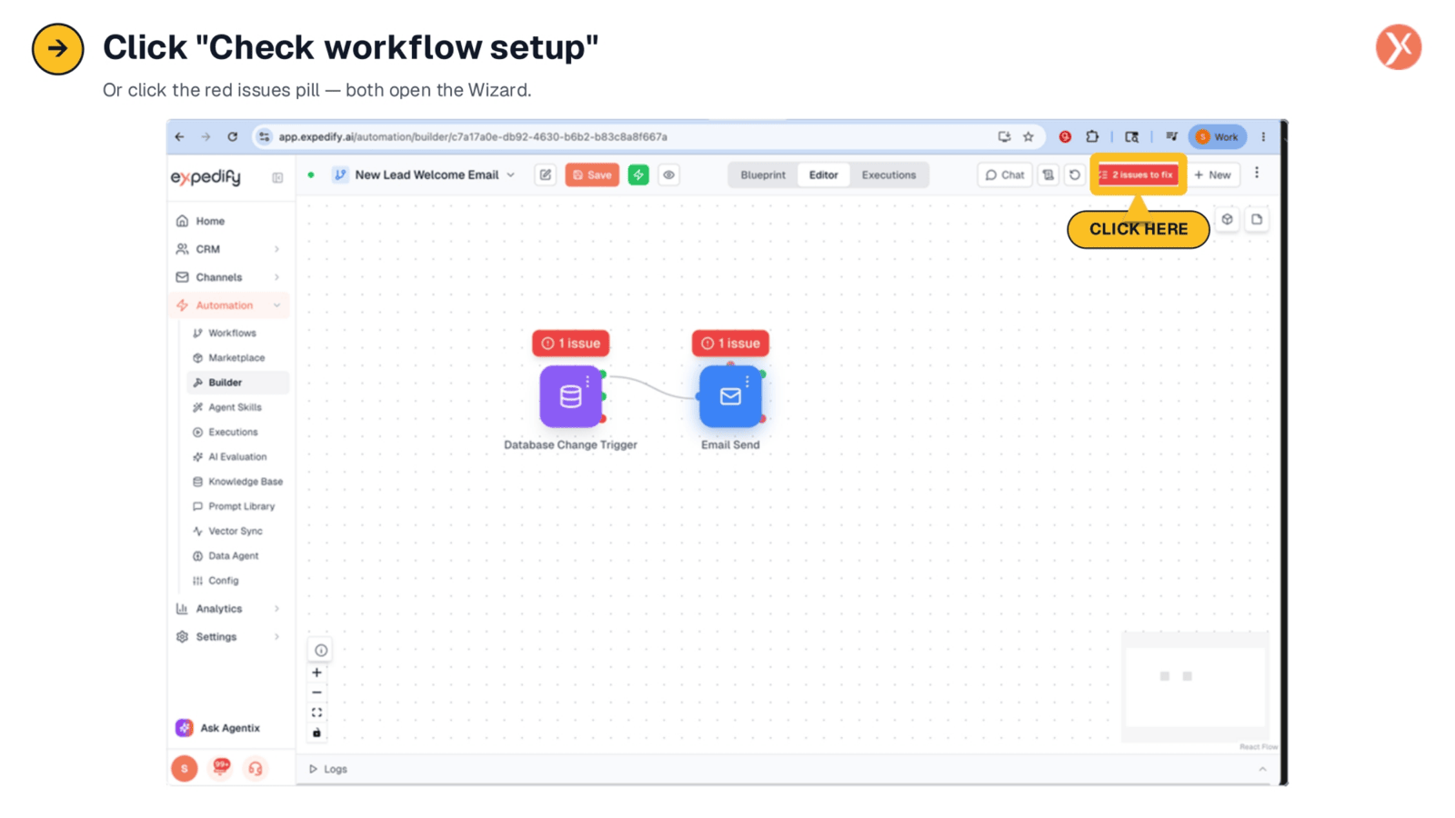Image resolution: width=1455 pixels, height=818 pixels.
Task: Open the 99+ notifications icon
Action: tap(220, 767)
